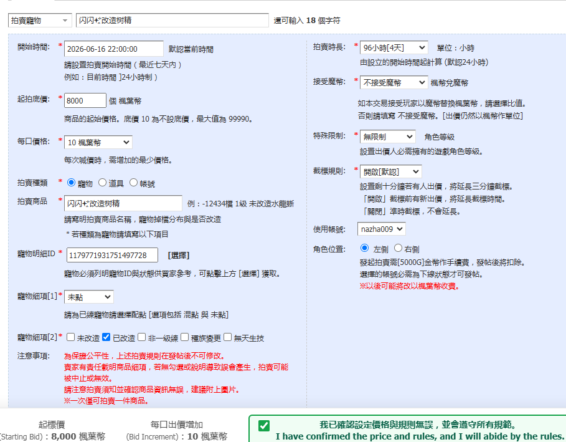566x442 pixels.
Task: Open 寵物細項[1] 未點 dropdown
Action: pos(89,297)
